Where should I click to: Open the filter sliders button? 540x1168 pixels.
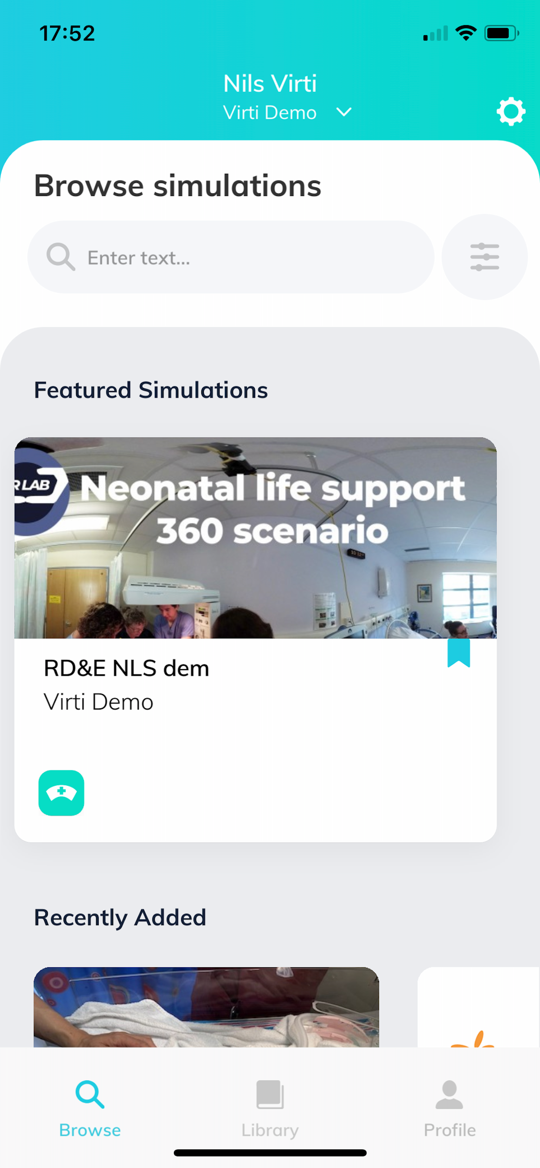pos(485,257)
